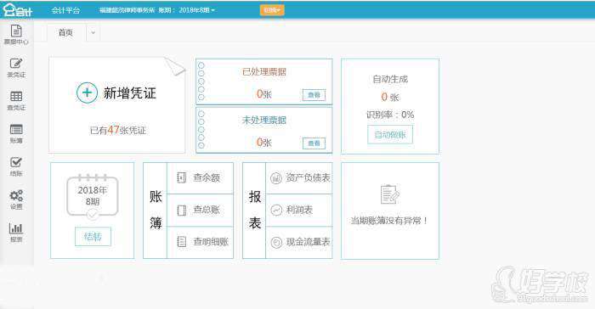Viewport: 595px width, 309px height.
Task: Click the 现金流量表 cash flow icon
Action: (x=276, y=242)
